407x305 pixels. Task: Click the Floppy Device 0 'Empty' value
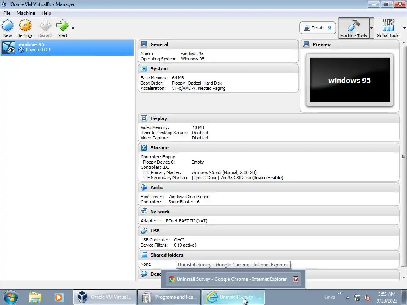tap(198, 162)
